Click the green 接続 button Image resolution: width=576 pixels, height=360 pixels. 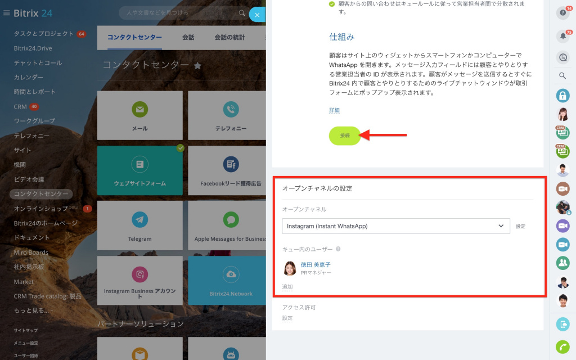(345, 136)
